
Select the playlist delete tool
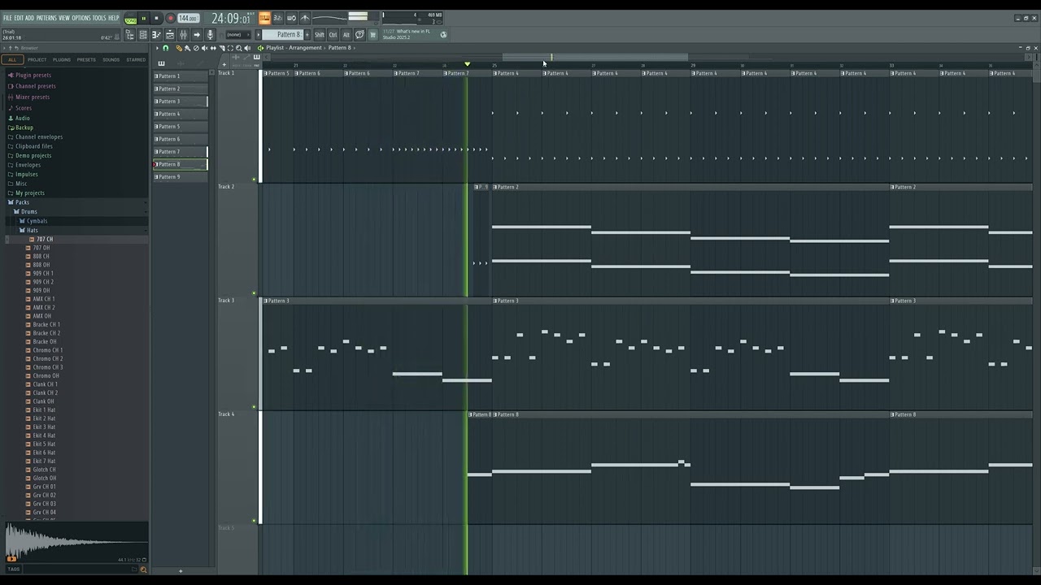pyautogui.click(x=196, y=48)
